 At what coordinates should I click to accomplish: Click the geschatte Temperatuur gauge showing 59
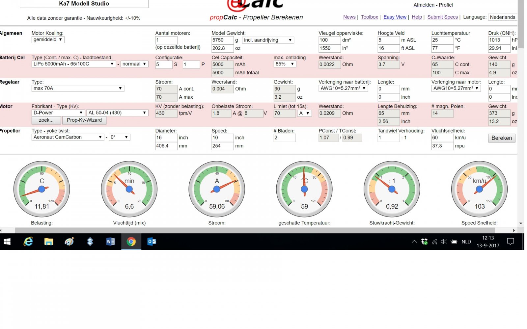click(304, 189)
